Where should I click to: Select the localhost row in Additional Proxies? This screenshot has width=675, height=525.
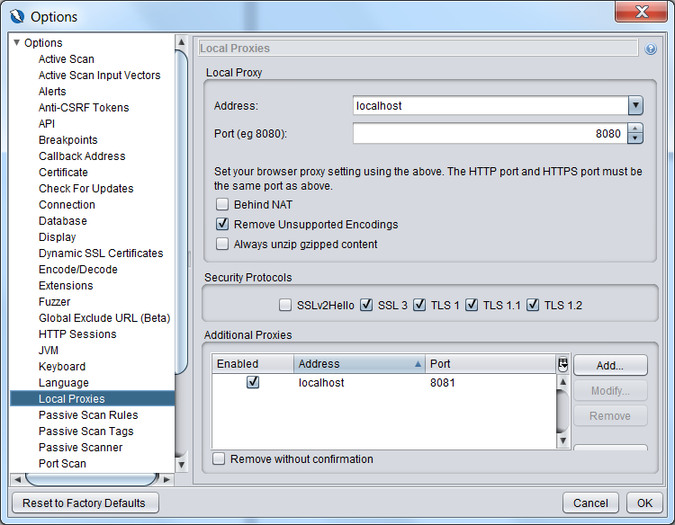pos(384,382)
